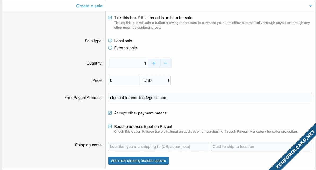Click the Your Paypal Address email field
The width and height of the screenshot is (316, 170).
tap(210, 97)
